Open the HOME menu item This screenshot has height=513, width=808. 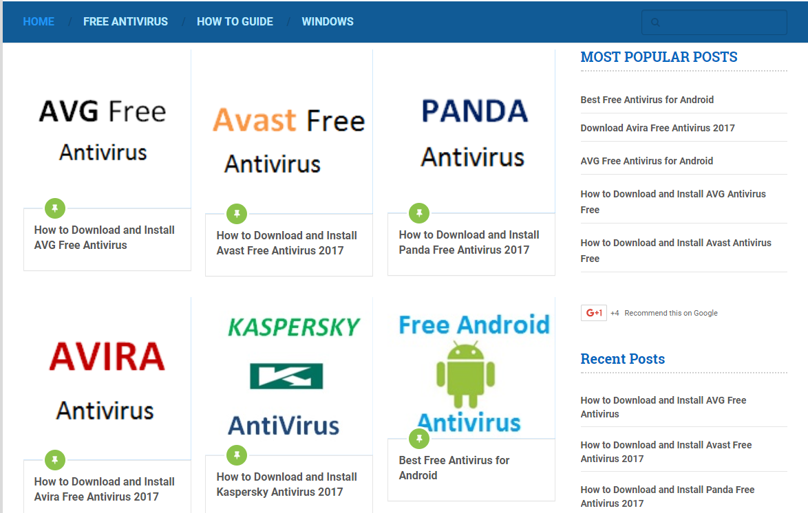coord(39,21)
